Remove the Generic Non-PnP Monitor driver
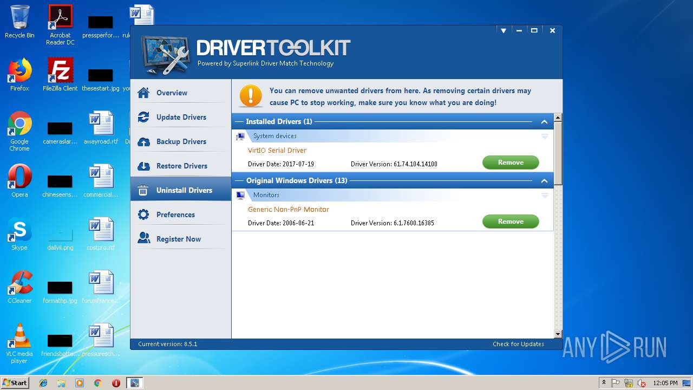The image size is (693, 390). (511, 222)
